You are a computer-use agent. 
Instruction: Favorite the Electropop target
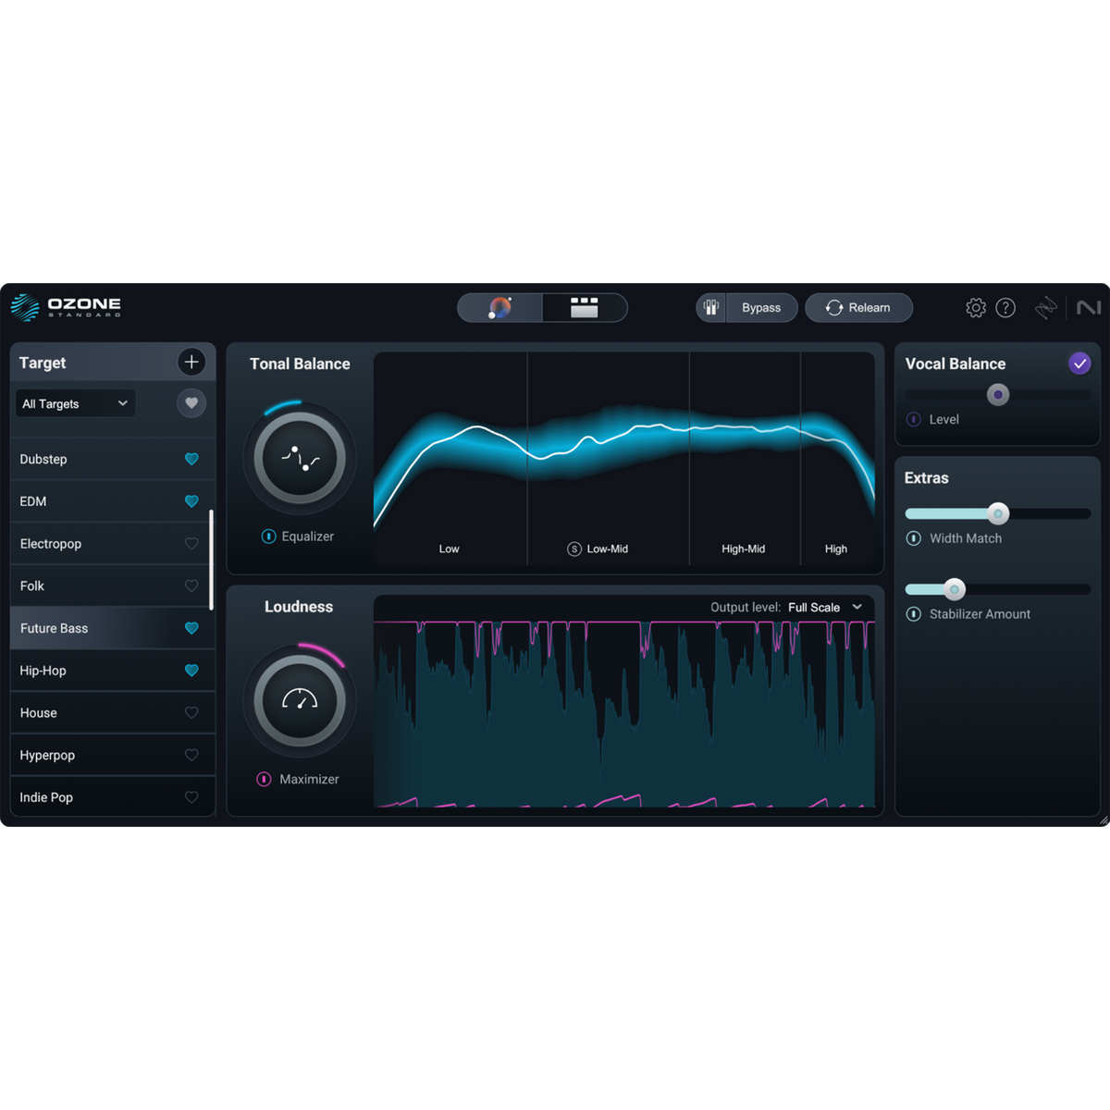191,544
